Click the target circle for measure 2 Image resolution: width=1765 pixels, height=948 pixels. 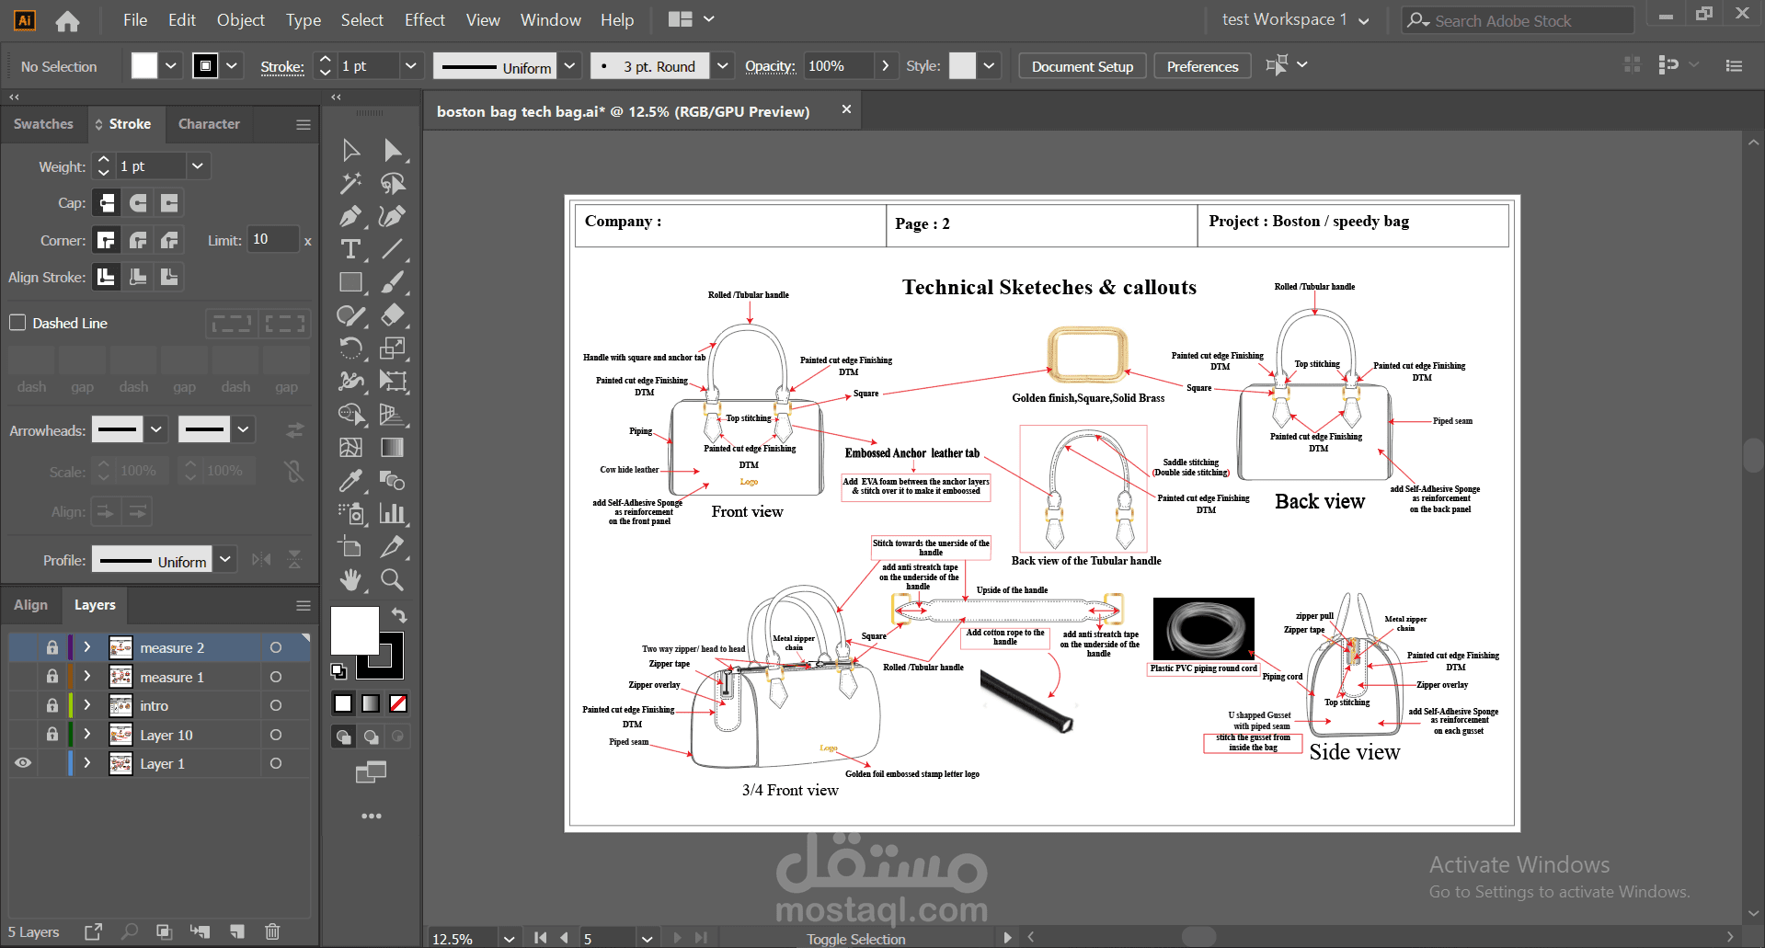[275, 647]
